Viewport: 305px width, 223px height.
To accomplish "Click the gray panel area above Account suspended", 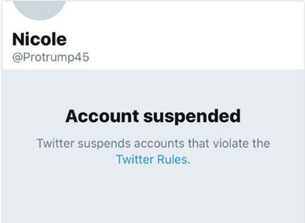I will pyautogui.click(x=152, y=87).
